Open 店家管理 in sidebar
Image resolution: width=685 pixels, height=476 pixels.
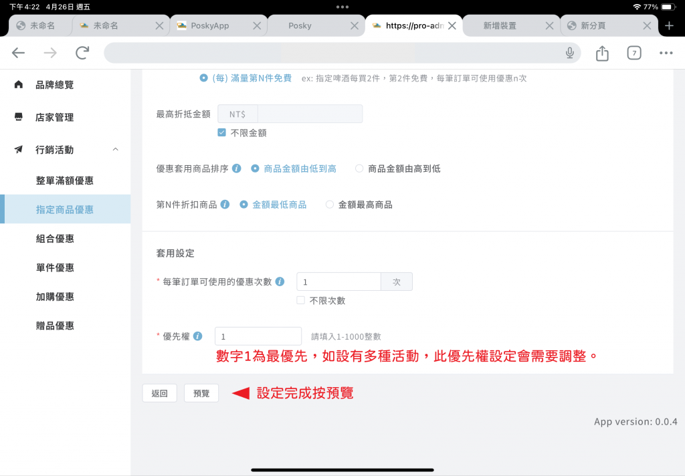(66, 117)
